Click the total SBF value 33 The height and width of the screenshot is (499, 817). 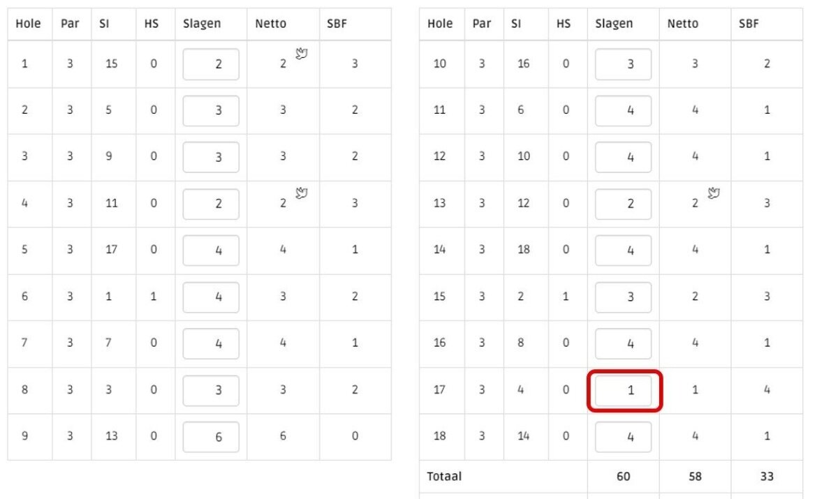point(767,476)
